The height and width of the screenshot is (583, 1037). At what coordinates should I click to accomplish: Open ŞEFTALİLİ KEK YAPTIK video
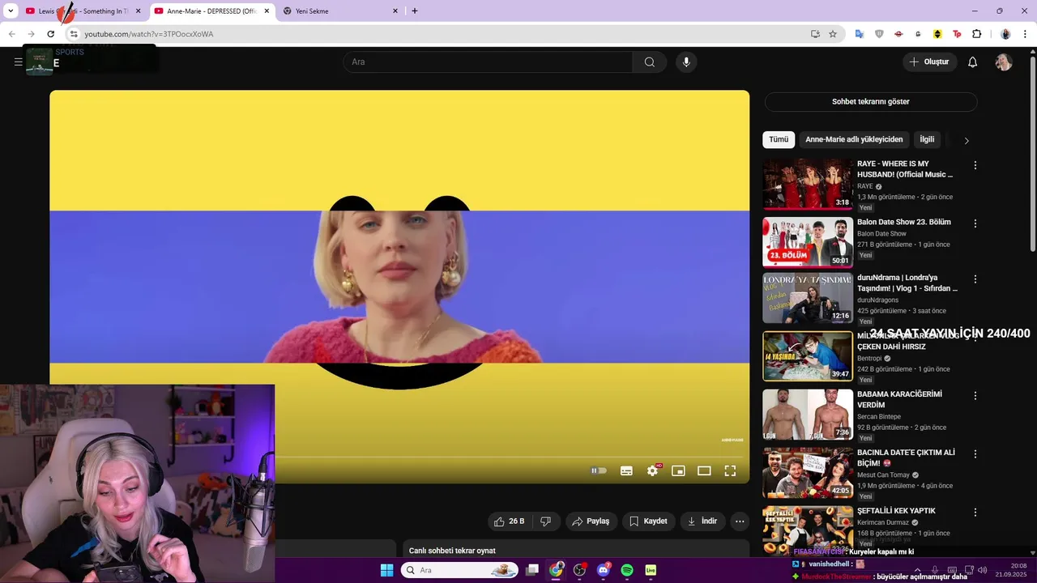[808, 530]
